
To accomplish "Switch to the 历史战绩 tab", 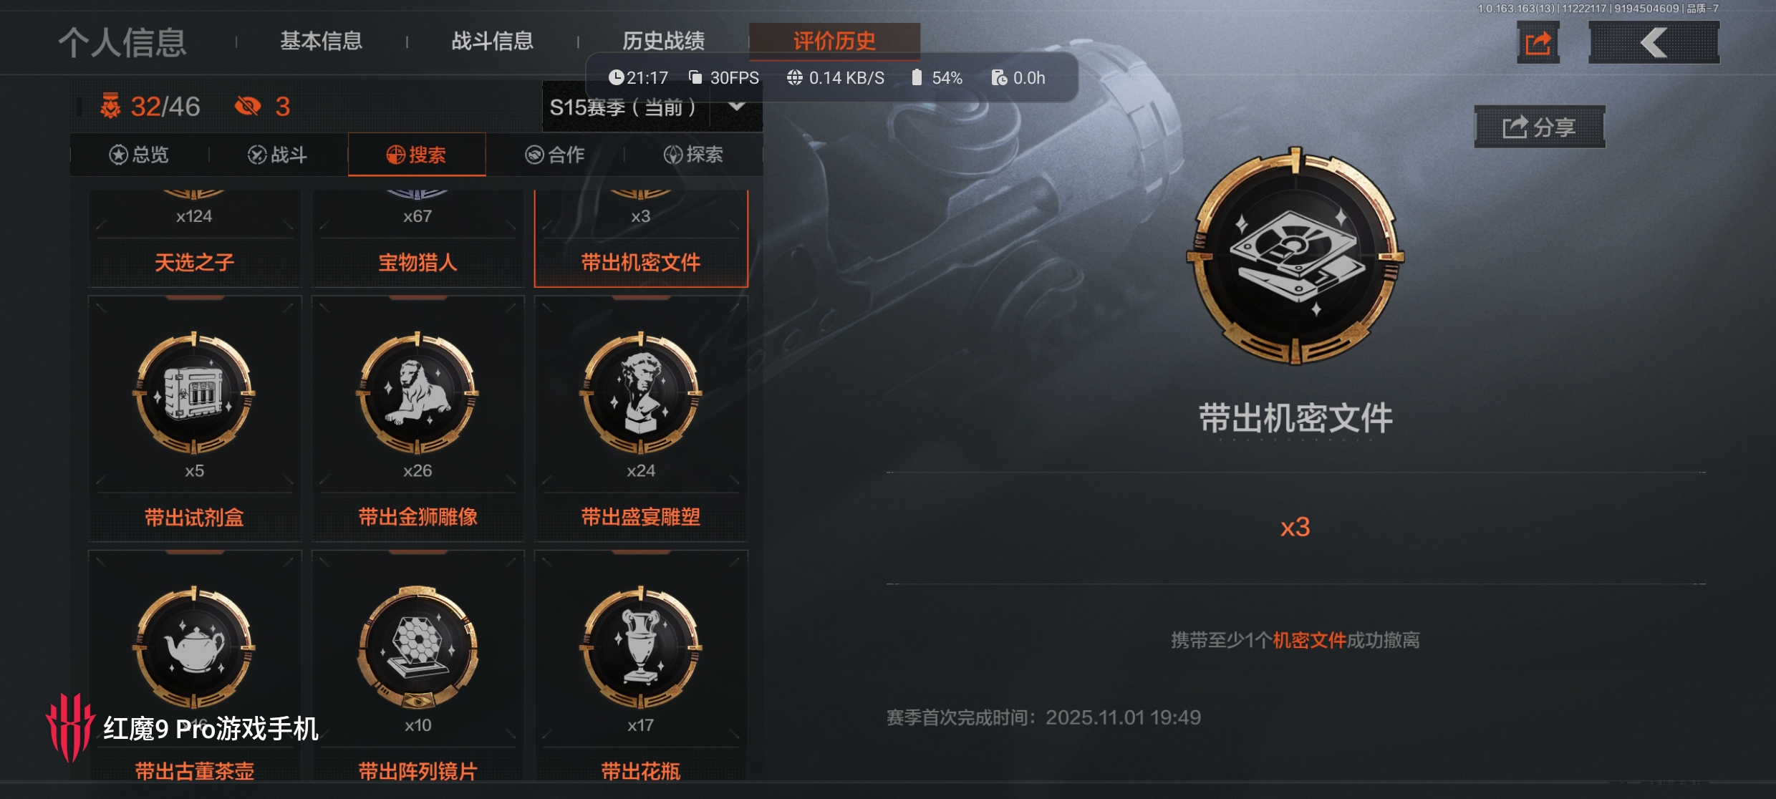I will 663,41.
